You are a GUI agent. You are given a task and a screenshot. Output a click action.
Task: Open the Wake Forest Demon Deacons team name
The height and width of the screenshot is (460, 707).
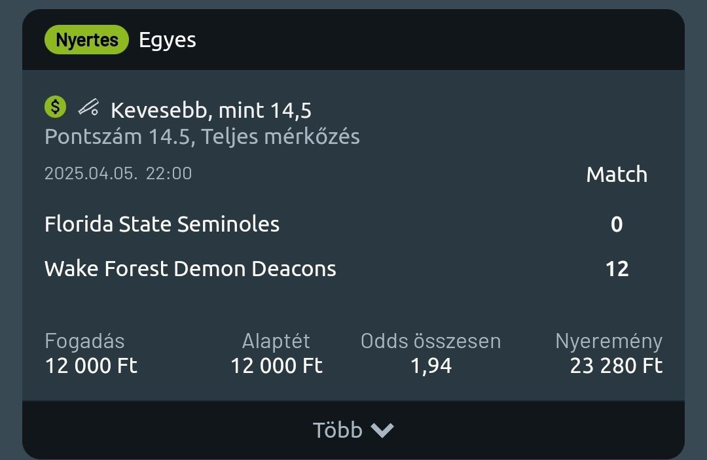point(190,268)
